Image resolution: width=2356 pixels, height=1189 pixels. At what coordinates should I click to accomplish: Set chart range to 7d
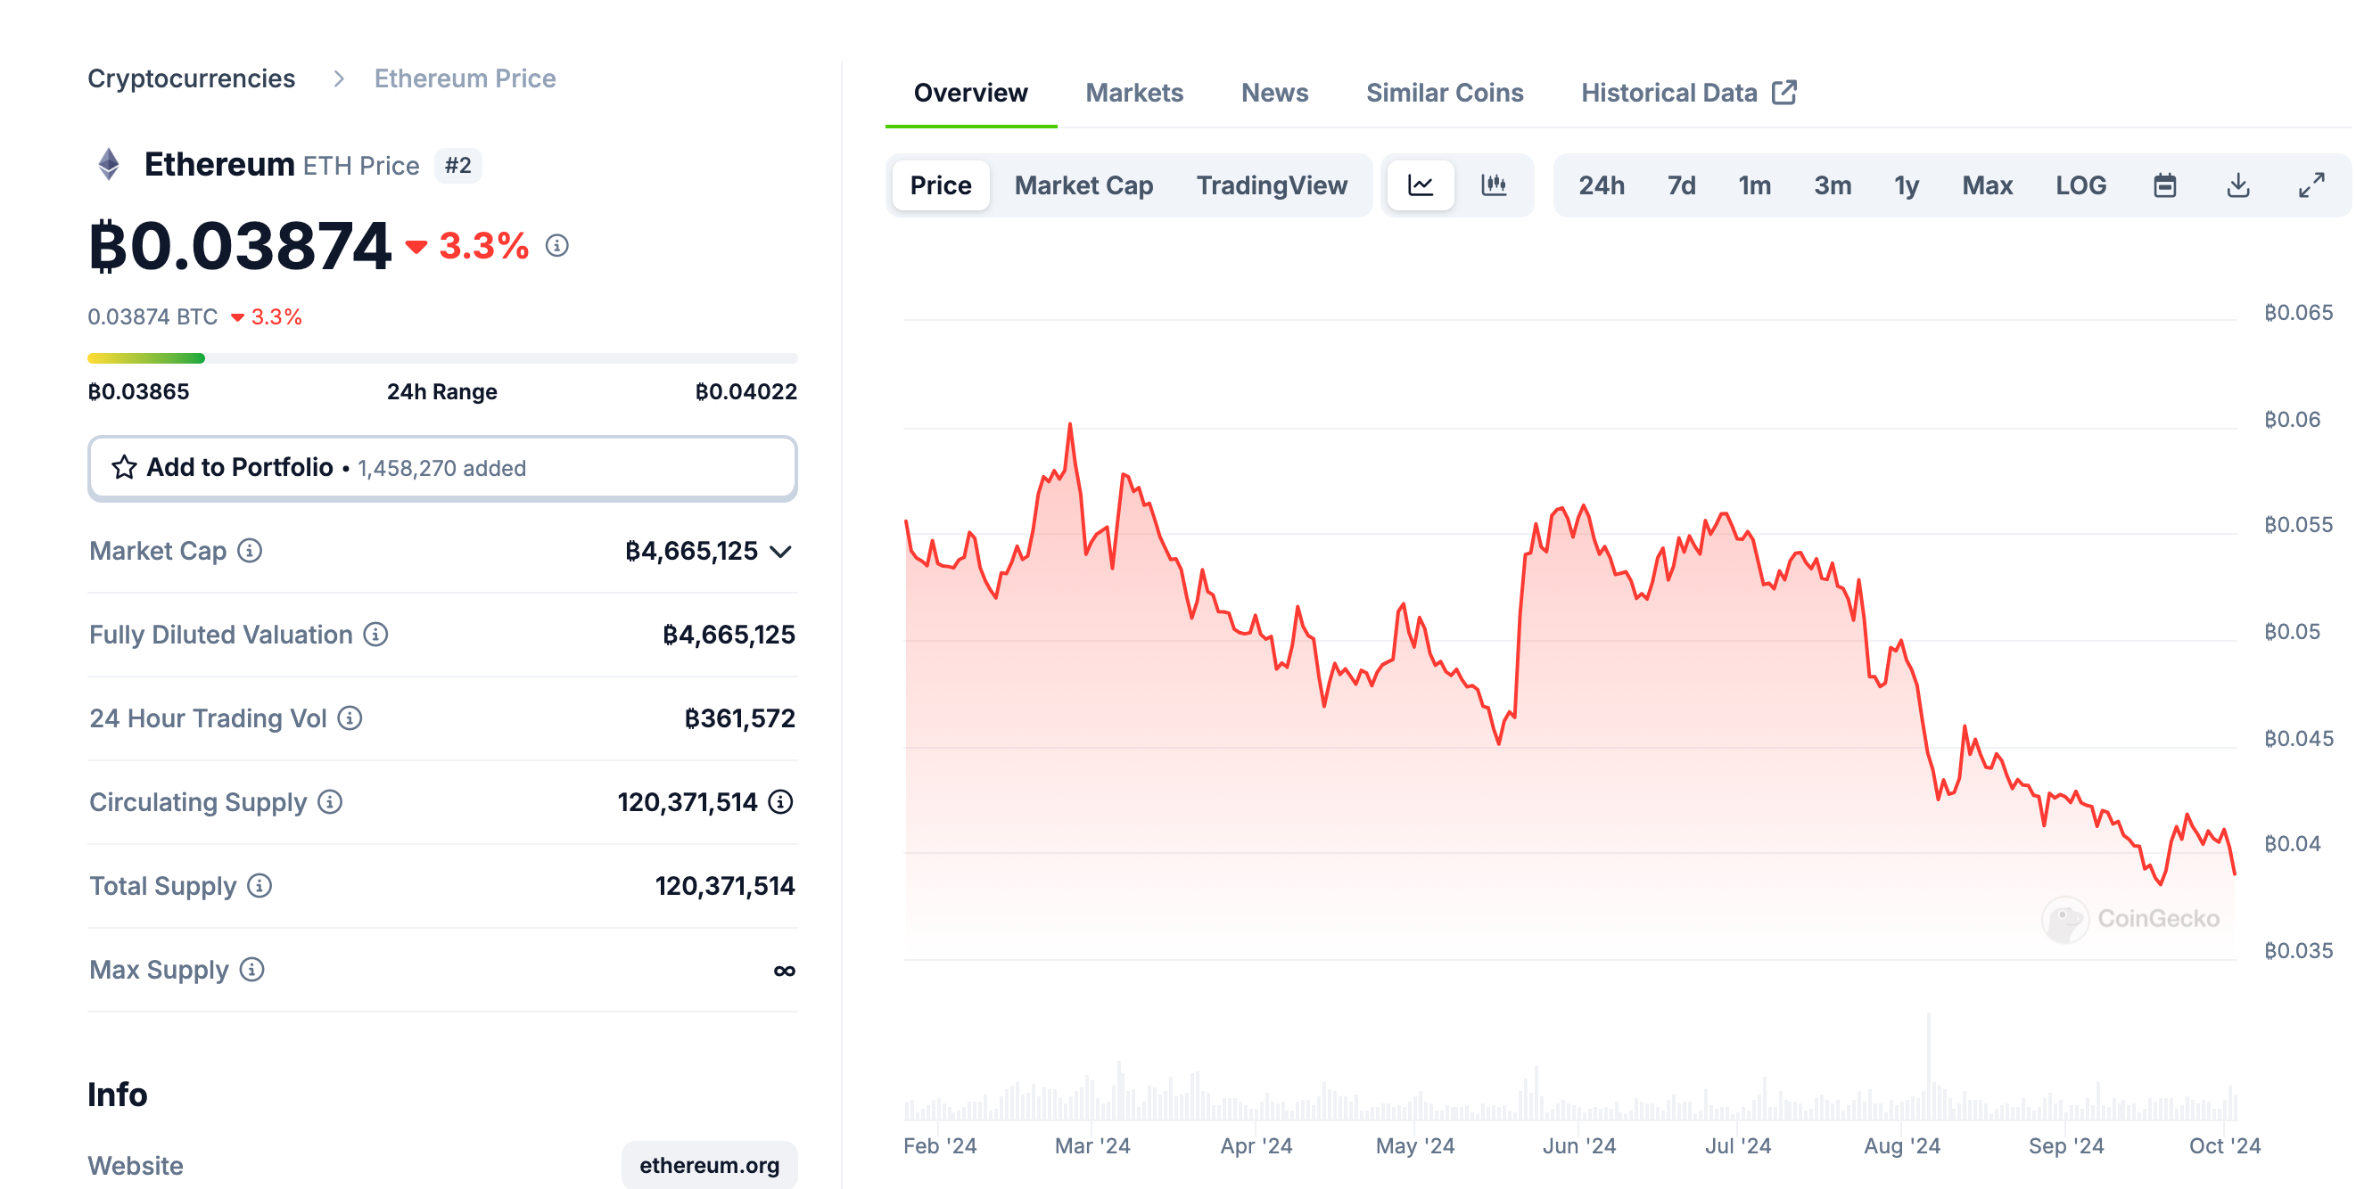1681,185
